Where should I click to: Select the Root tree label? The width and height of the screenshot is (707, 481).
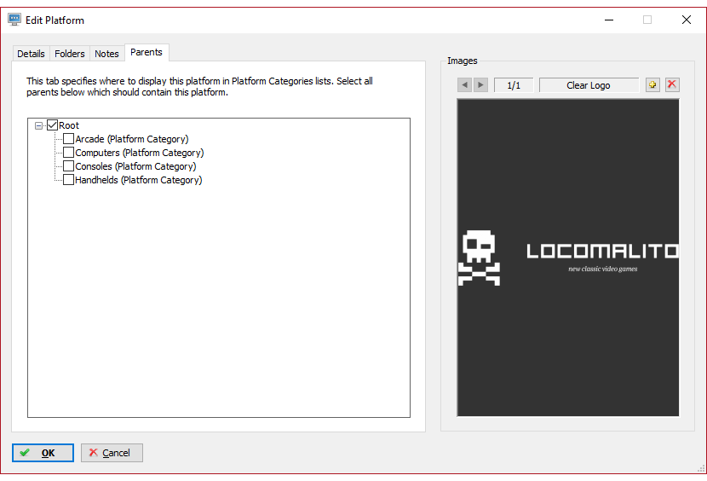[x=69, y=125]
